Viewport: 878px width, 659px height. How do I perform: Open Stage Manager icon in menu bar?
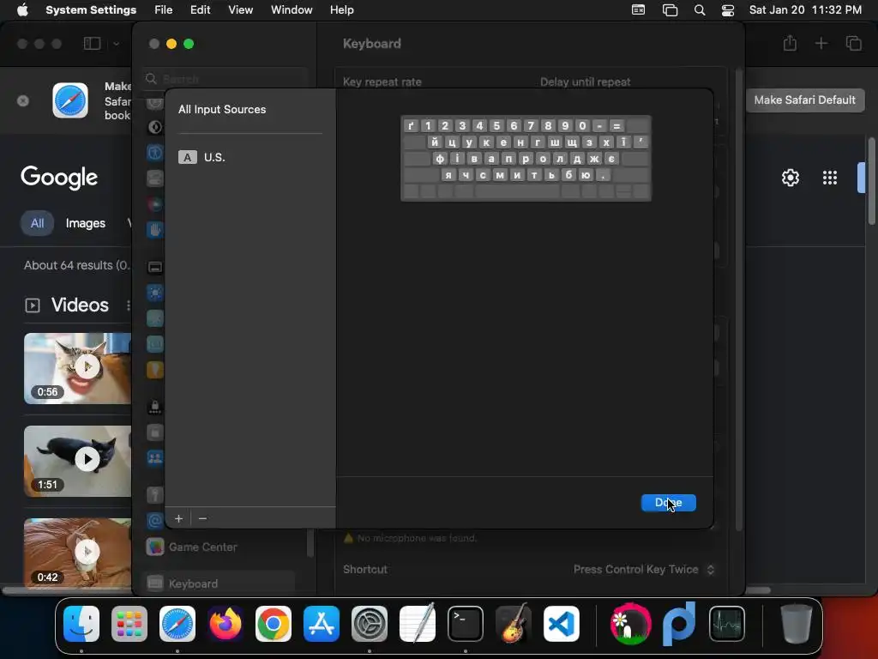(670, 9)
